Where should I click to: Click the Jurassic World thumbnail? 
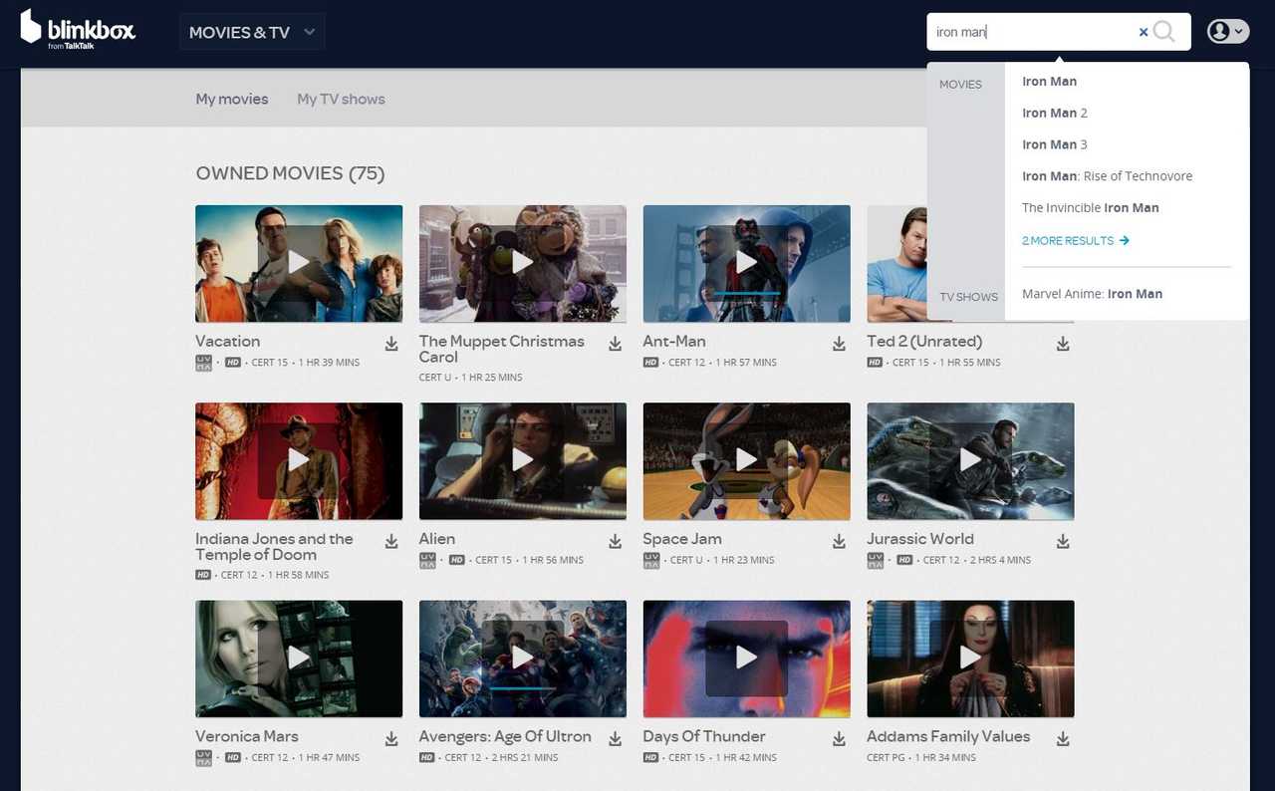click(970, 460)
